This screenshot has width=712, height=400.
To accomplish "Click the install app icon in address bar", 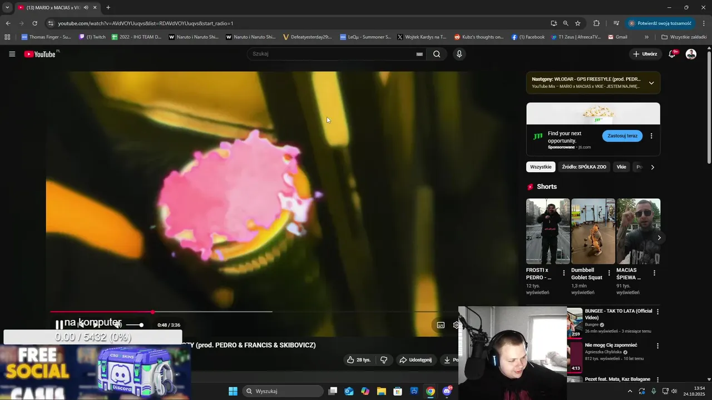I will (x=553, y=23).
